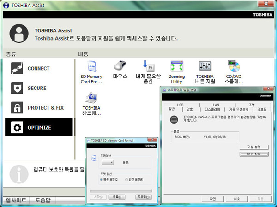This screenshot has height=207, width=277.
Task: Click the laptop icon in the HWSetup dialog
Action: point(174,119)
